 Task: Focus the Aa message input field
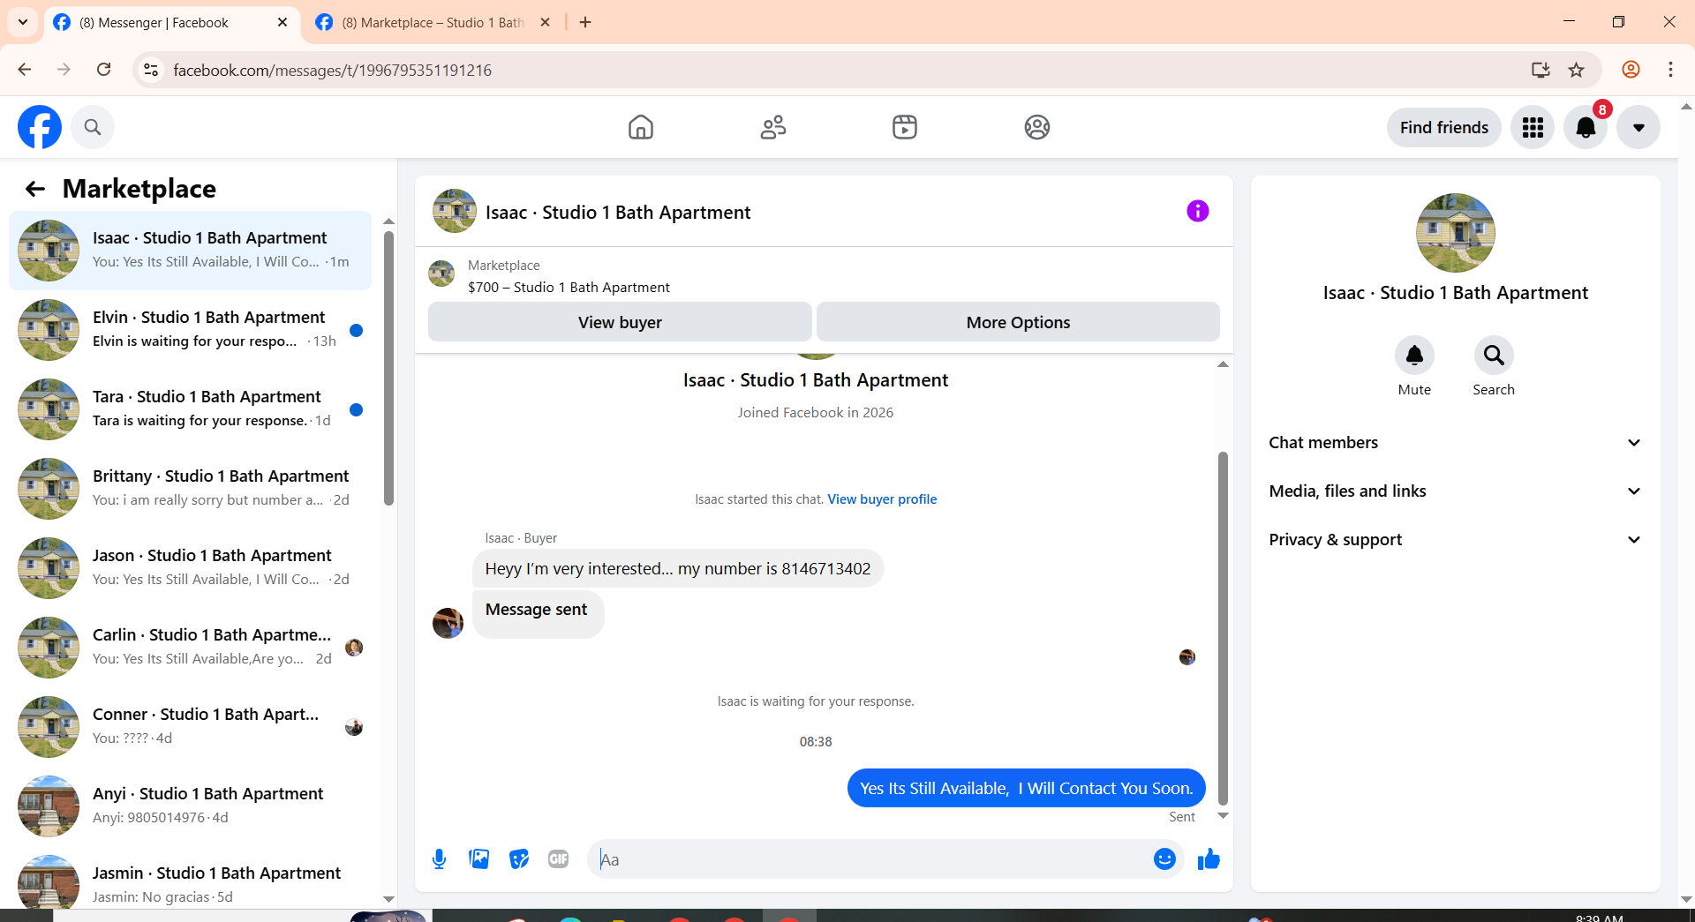pos(870,859)
